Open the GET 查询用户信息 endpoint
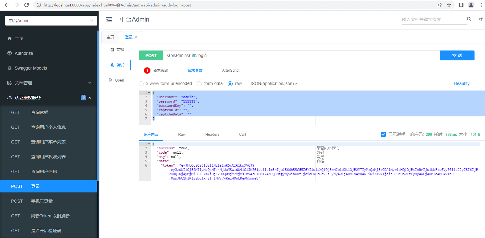Screen dimensions: 485x238 48,171
